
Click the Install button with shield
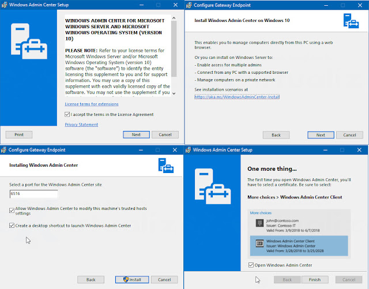coord(132,280)
